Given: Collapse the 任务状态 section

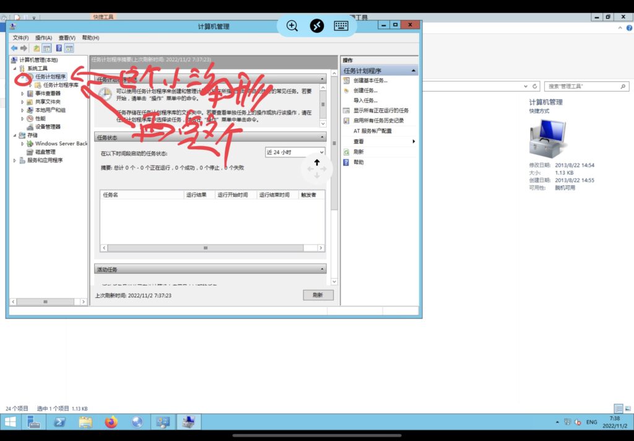Looking at the screenshot, I should point(322,137).
